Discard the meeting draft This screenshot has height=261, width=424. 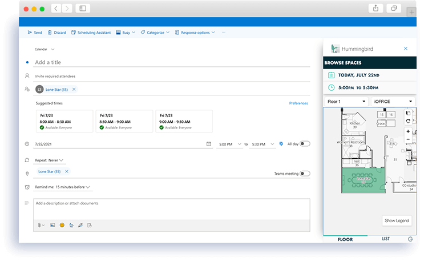click(x=57, y=33)
